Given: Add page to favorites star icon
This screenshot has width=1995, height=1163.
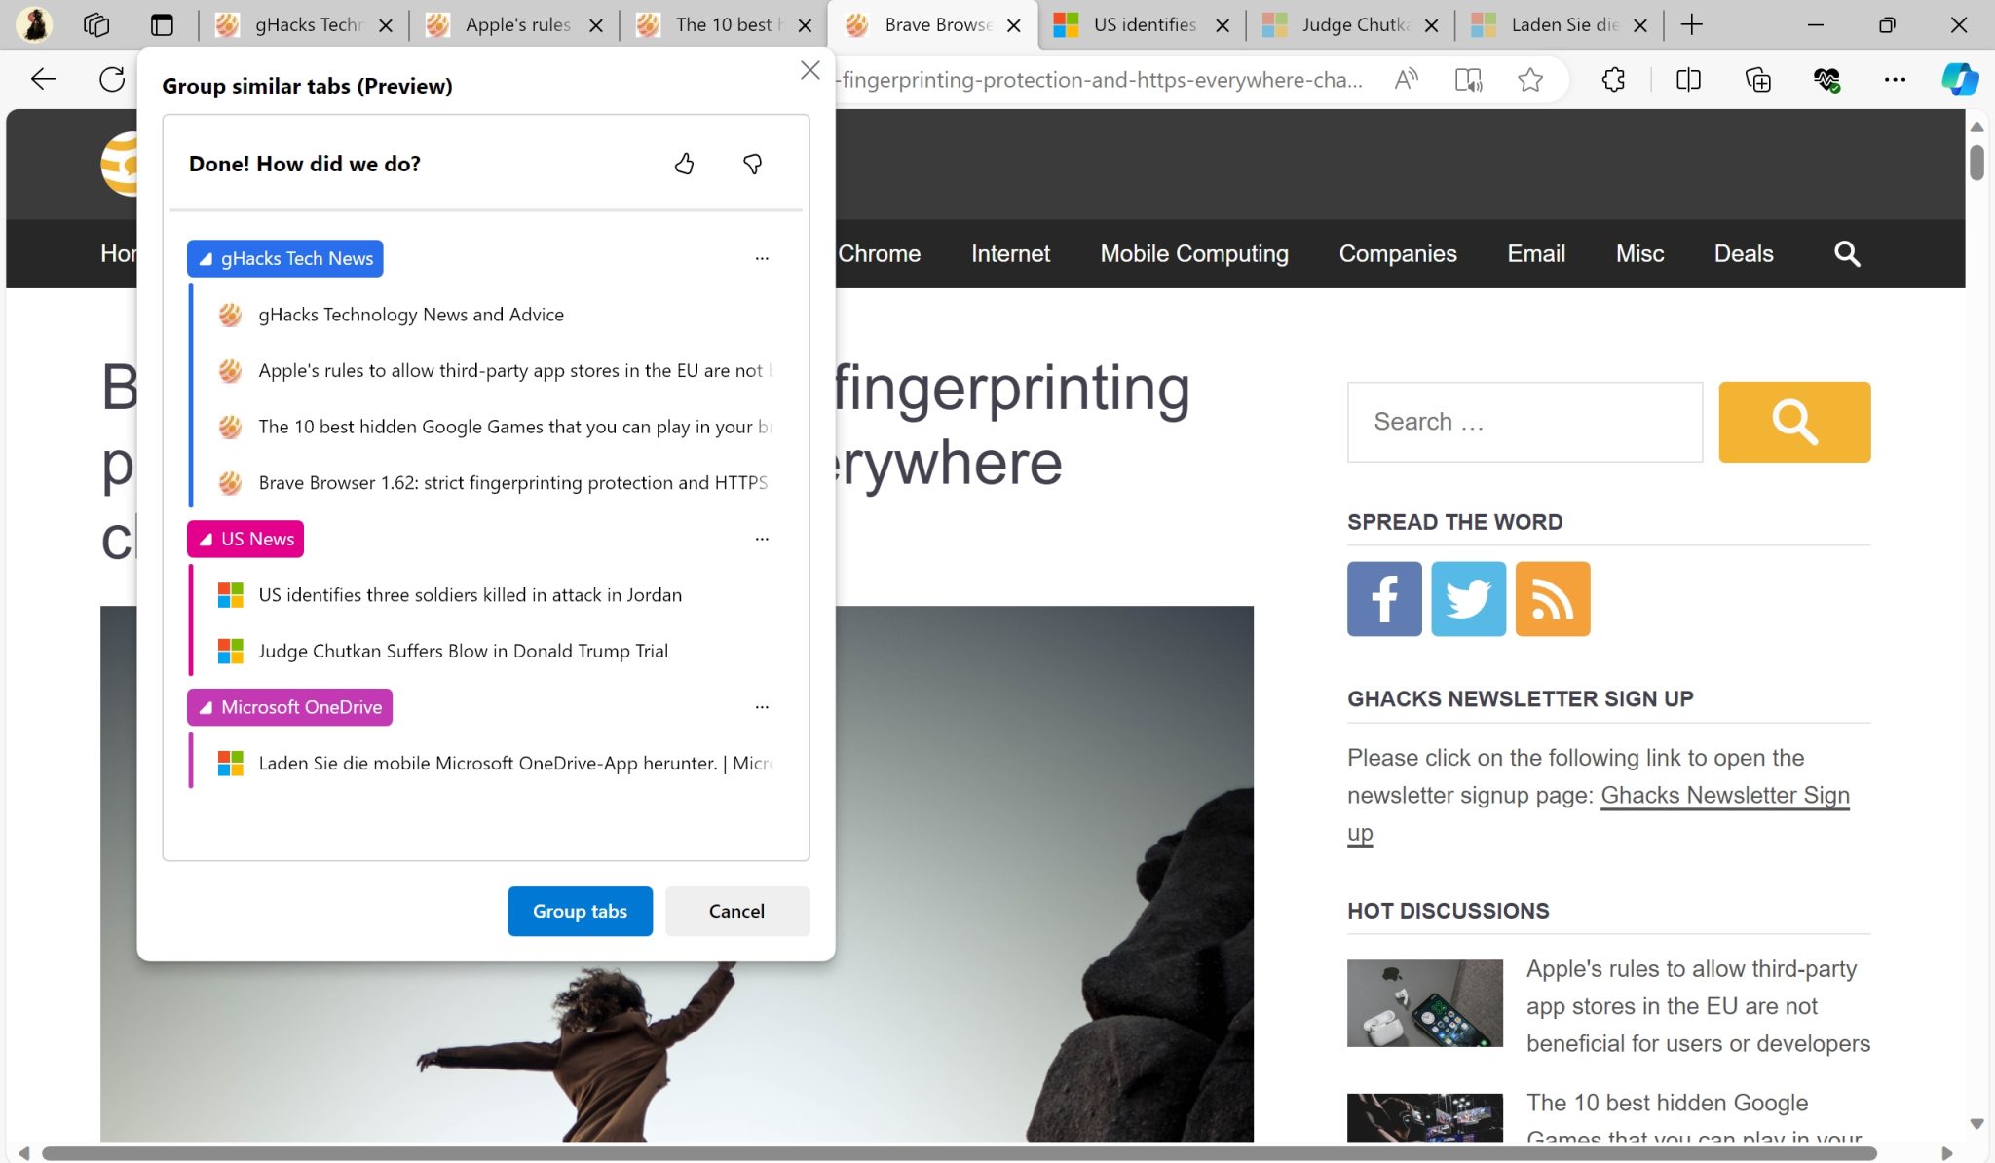Looking at the screenshot, I should click(x=1529, y=79).
